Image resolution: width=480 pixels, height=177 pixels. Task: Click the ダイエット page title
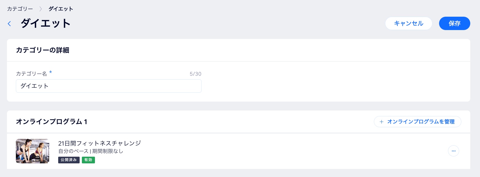point(45,23)
